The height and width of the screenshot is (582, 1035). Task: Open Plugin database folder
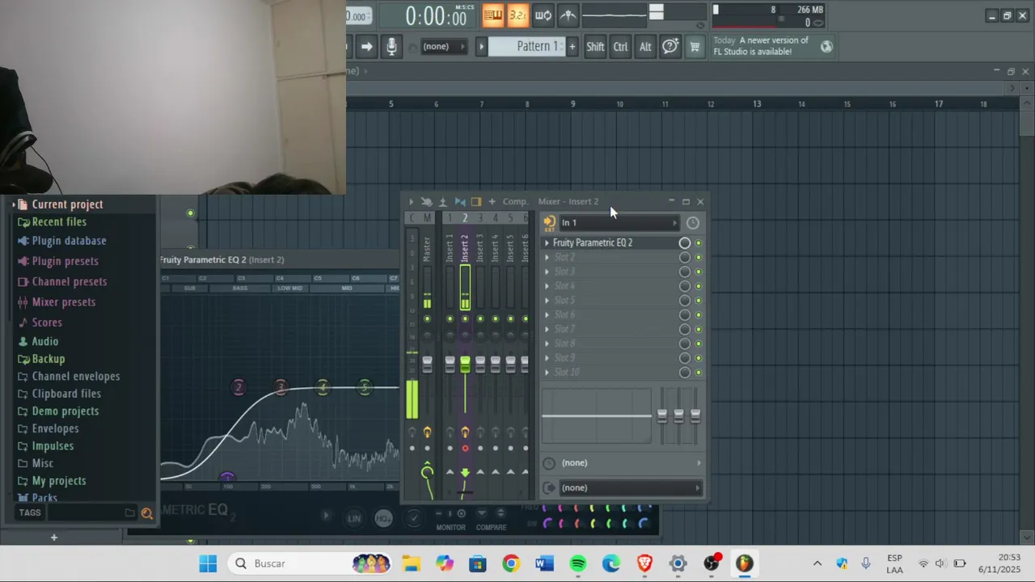tap(69, 241)
